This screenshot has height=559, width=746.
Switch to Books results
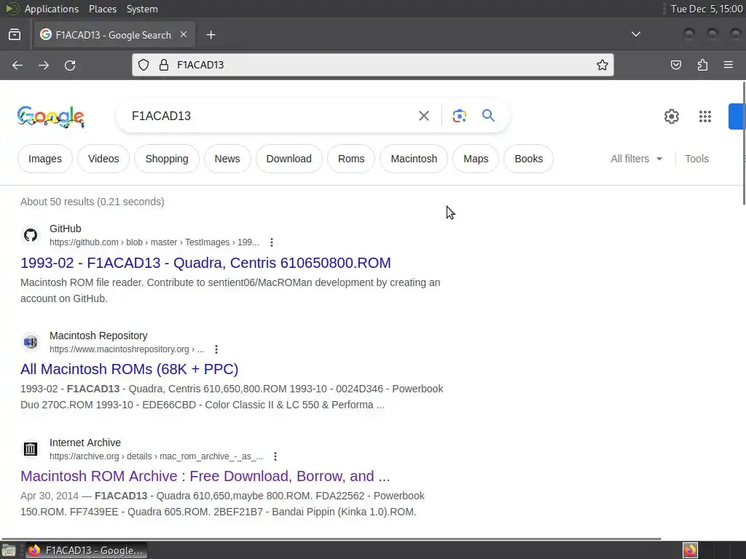529,159
